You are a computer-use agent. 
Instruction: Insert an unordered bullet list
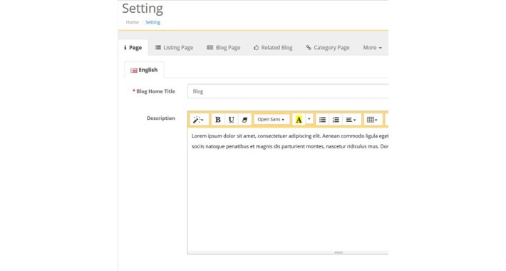tap(322, 120)
